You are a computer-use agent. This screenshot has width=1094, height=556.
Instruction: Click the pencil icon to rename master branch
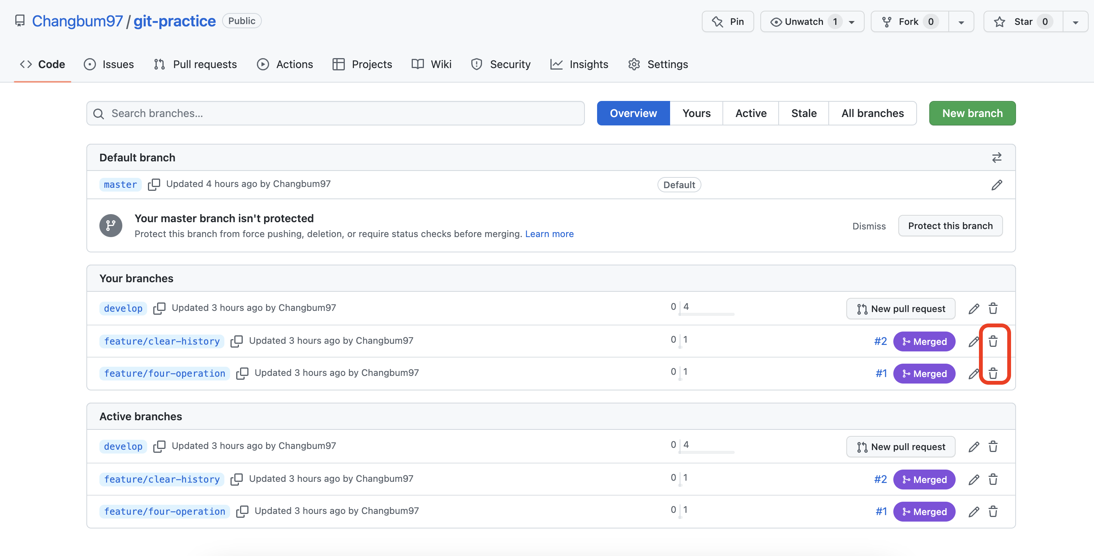coord(996,185)
